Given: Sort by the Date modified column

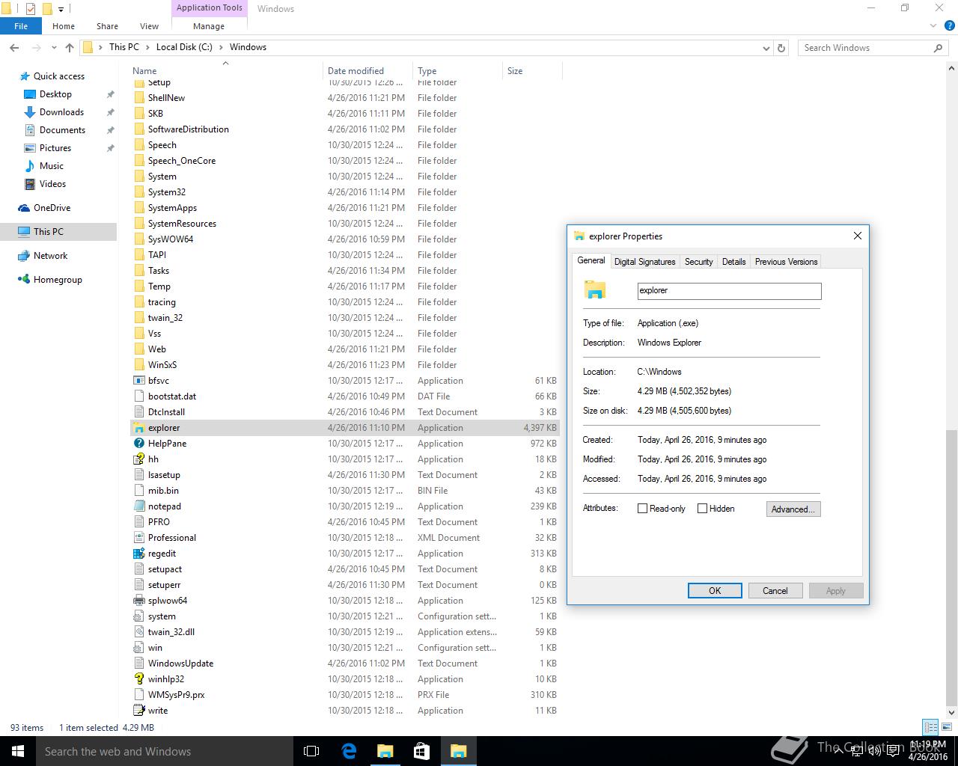Looking at the screenshot, I should (x=367, y=71).
